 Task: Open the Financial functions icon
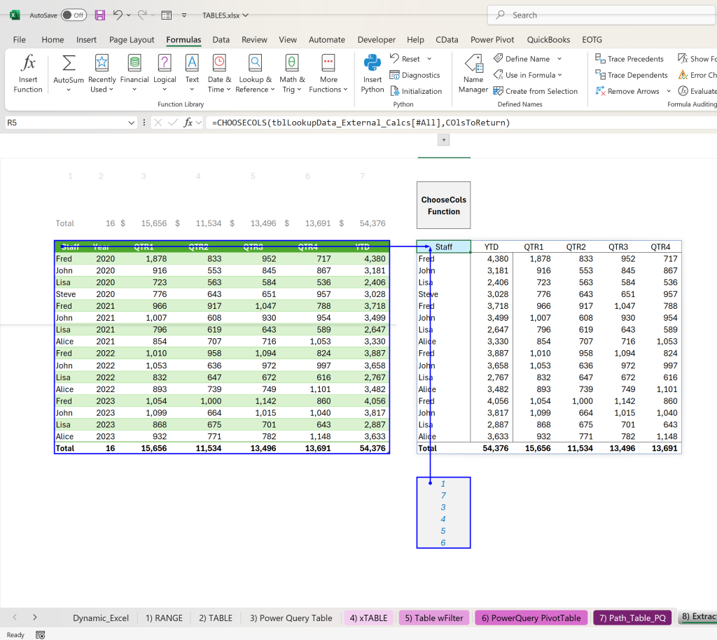click(x=134, y=63)
